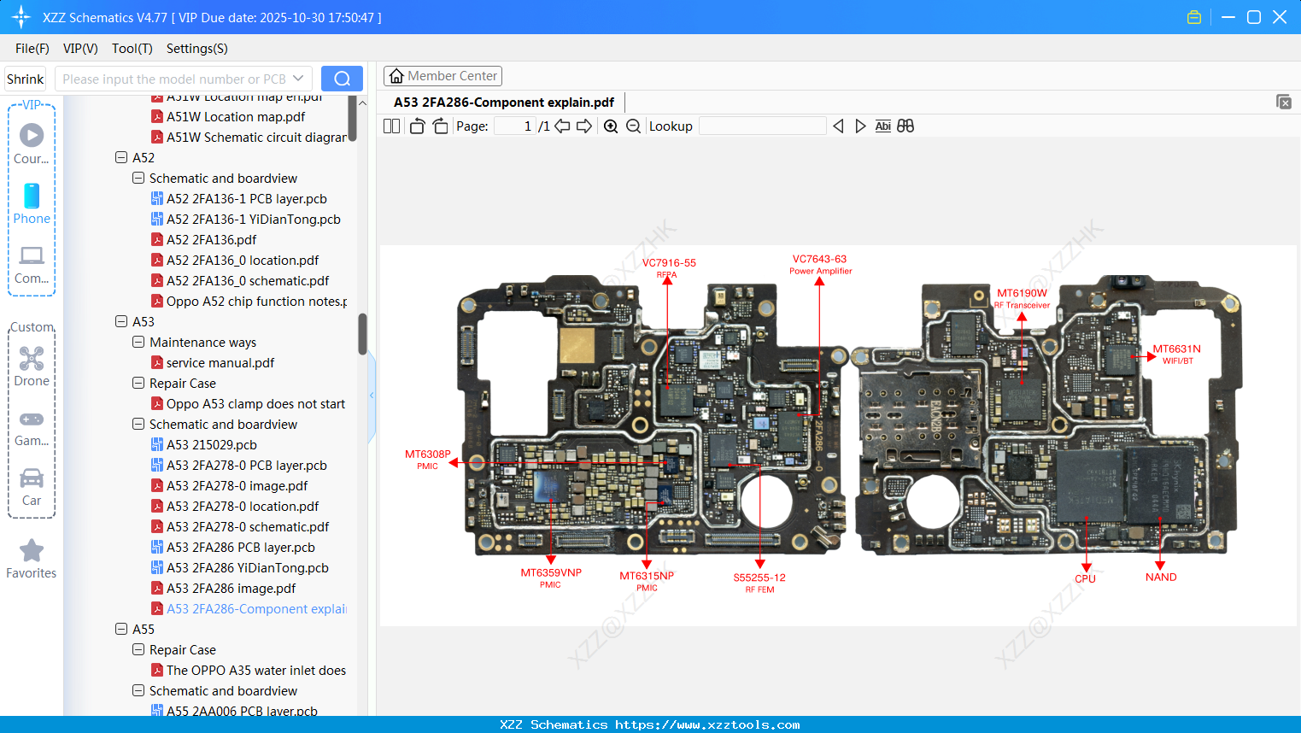This screenshot has height=733, width=1301.
Task: Open the model number dropdown arrow
Action: point(298,79)
